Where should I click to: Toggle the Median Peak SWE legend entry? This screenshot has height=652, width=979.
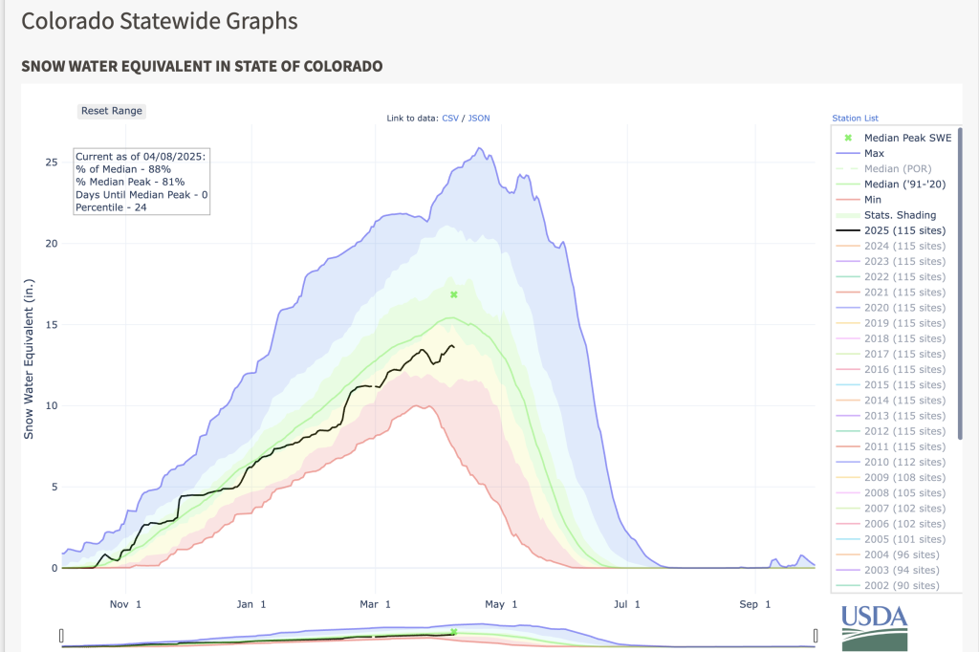894,138
